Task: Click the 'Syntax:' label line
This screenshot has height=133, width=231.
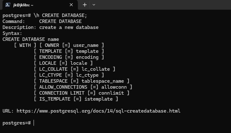Action: 12,33
